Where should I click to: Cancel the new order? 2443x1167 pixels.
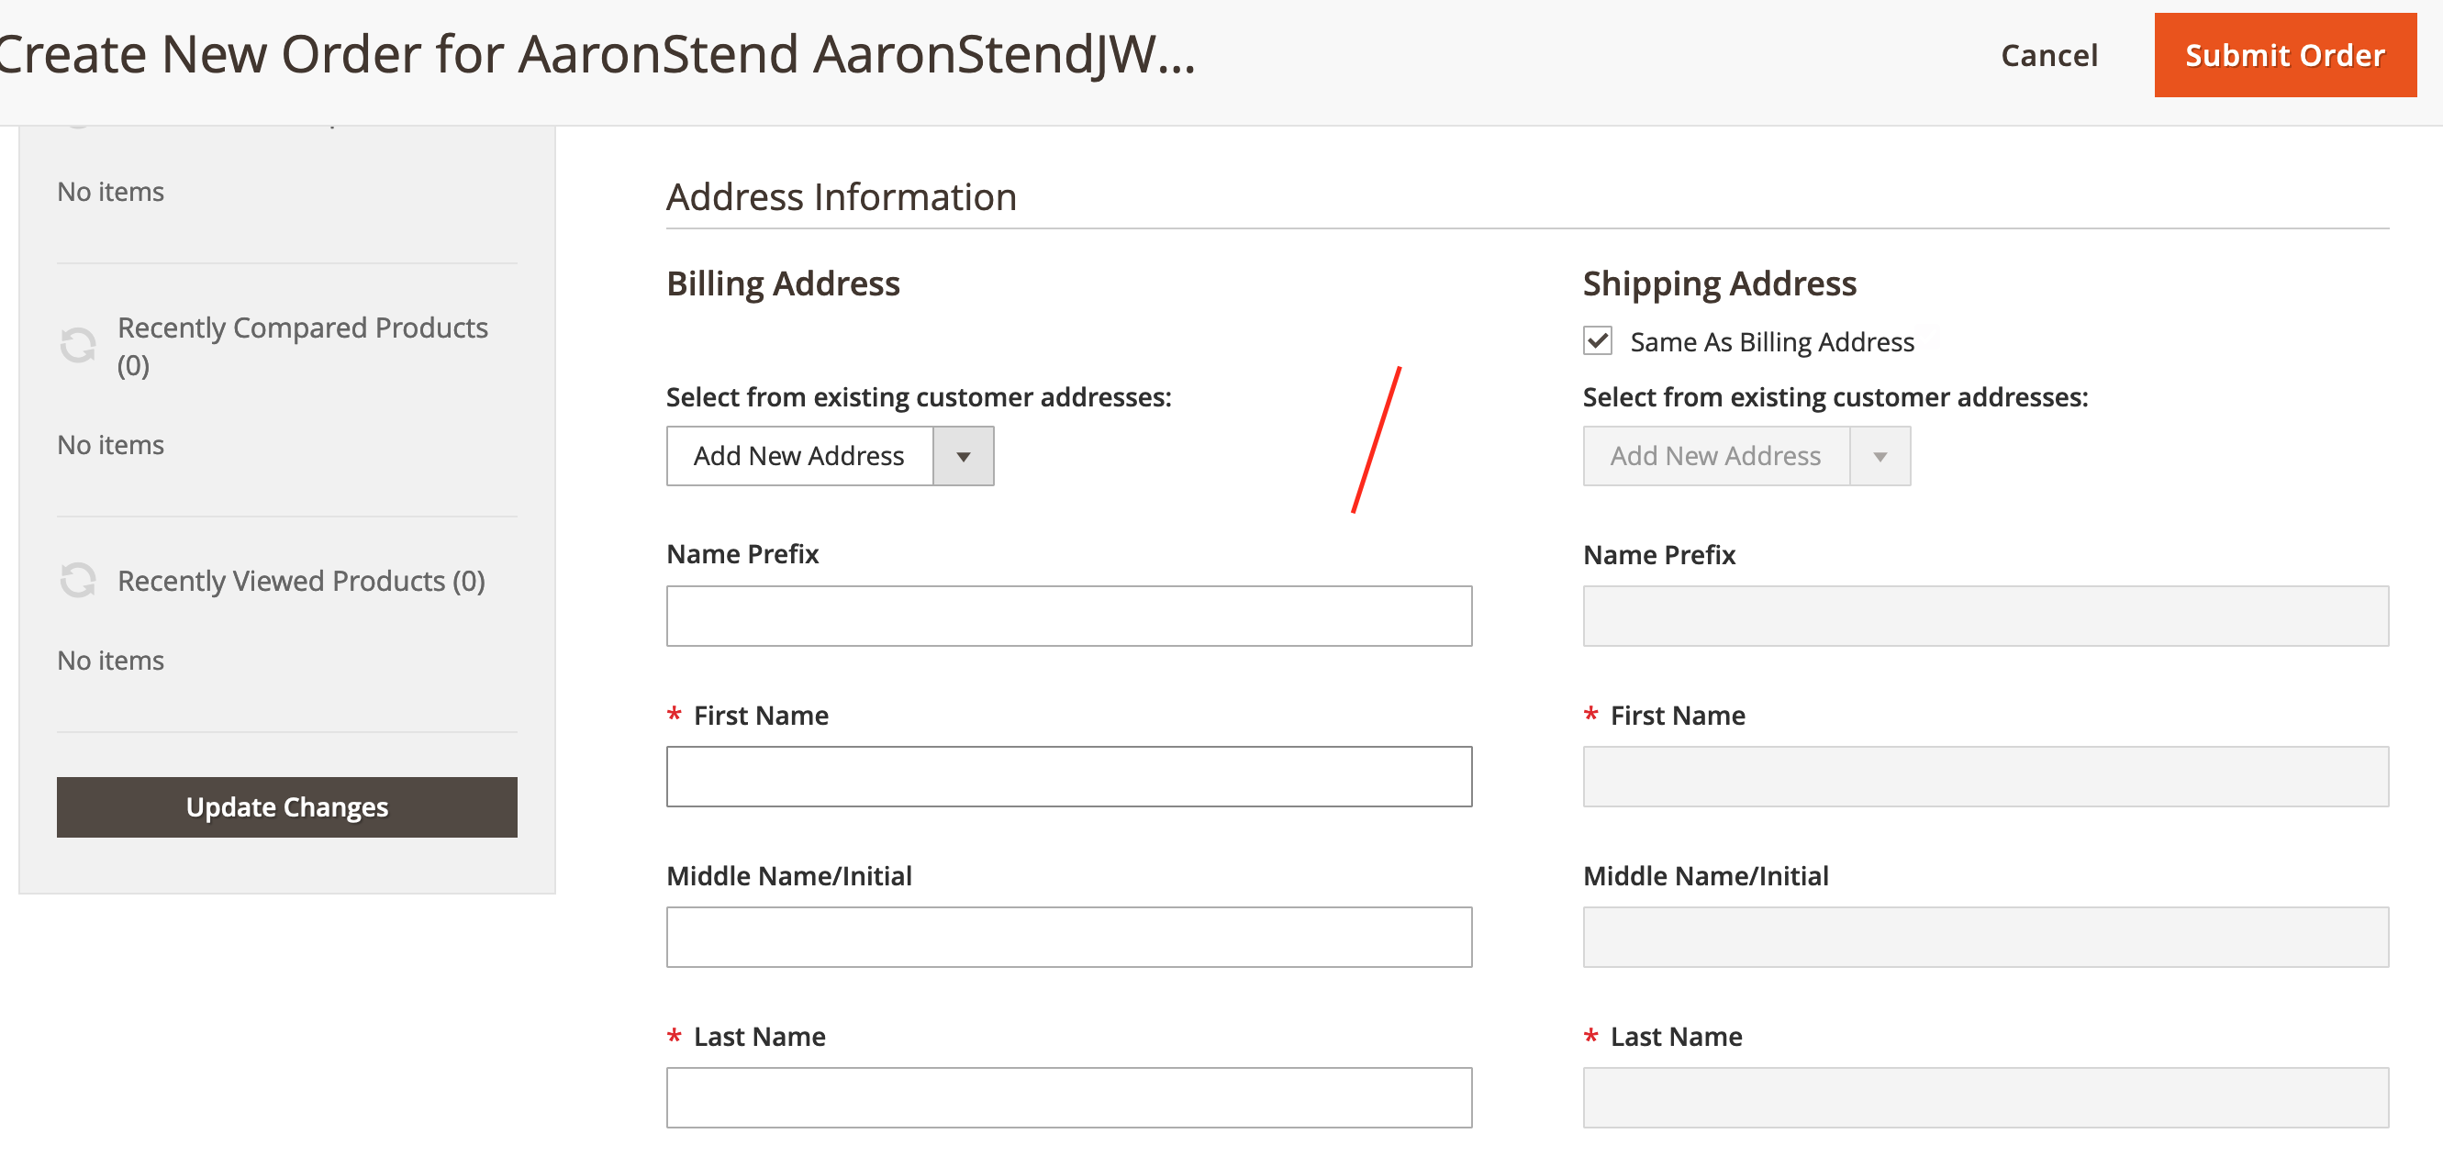point(2048,55)
